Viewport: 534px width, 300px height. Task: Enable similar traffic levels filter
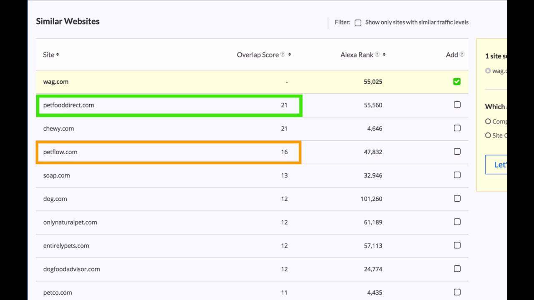click(358, 23)
